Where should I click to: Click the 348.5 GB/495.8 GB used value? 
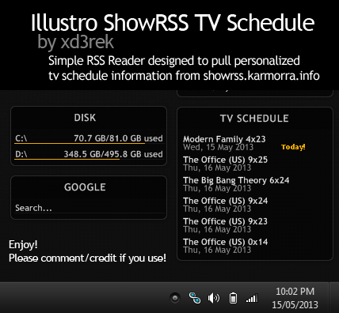[x=113, y=154]
